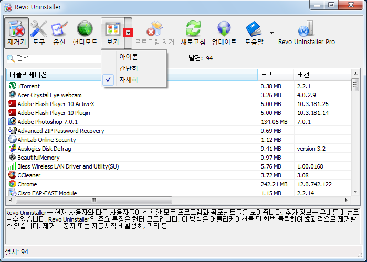Select the Acer Crystal Eye webcam entry

50,95
